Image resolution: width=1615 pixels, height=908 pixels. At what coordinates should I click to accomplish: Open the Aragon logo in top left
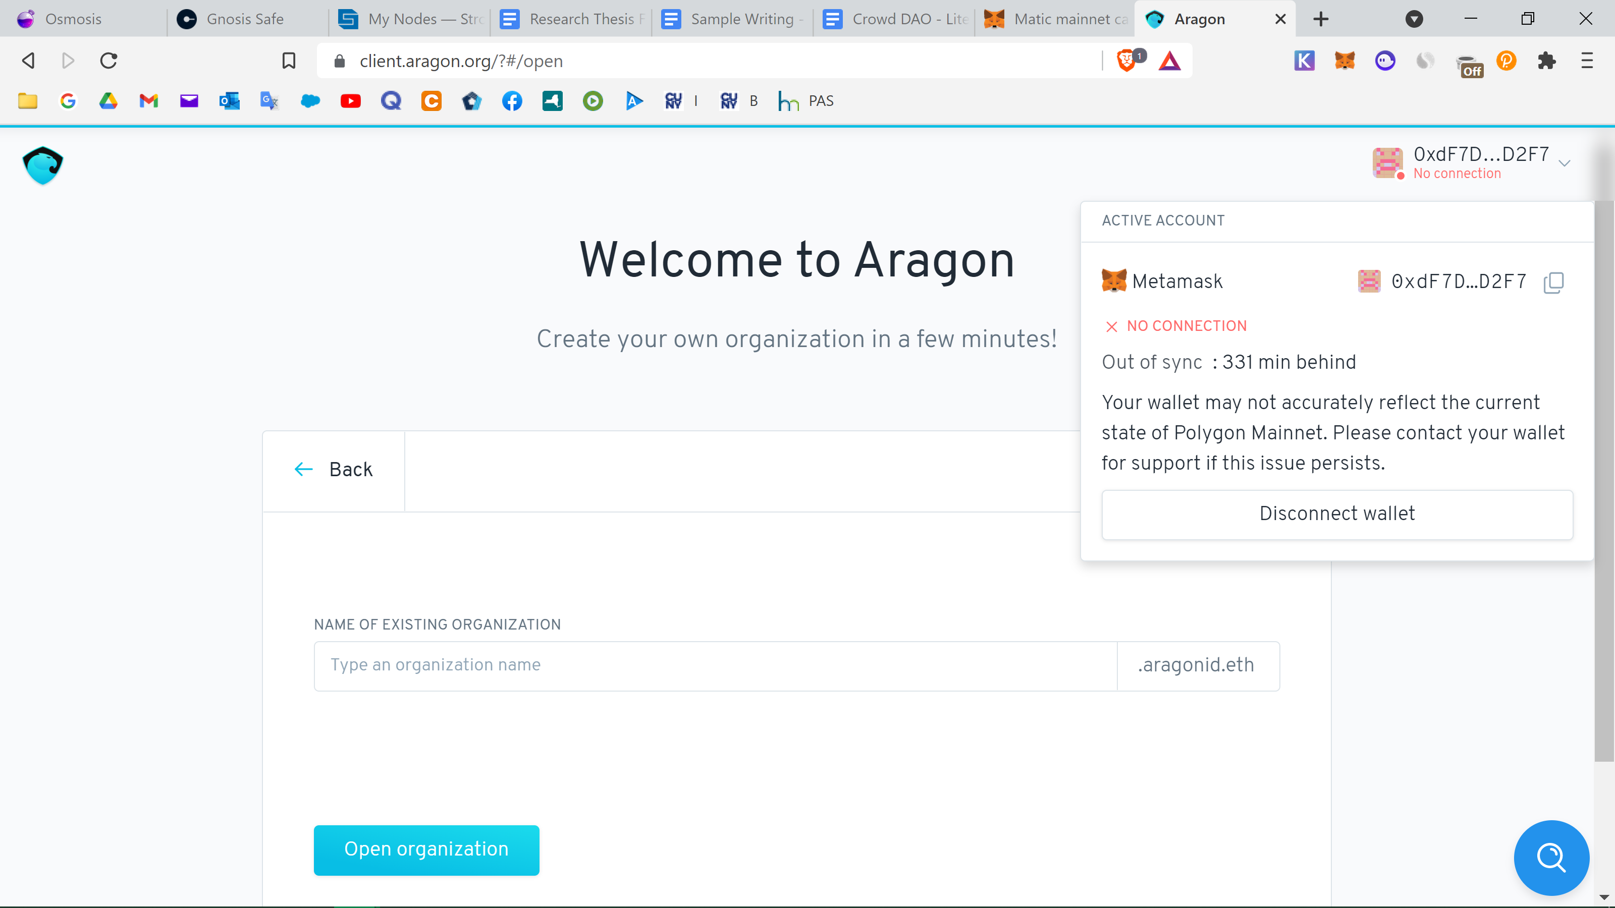point(42,165)
